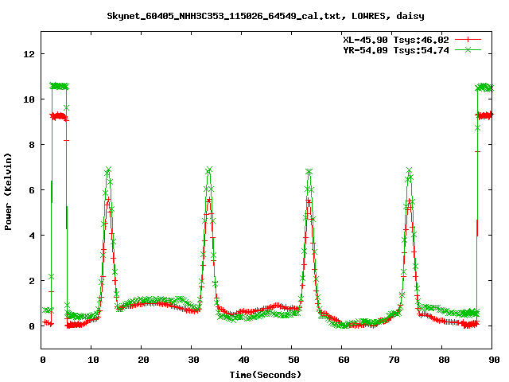Select the XL-45.90 Tsys:46.02 legend label
The width and height of the screenshot is (509, 382).
tap(396, 40)
